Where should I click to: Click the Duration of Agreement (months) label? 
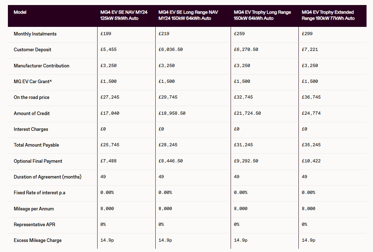point(47,177)
